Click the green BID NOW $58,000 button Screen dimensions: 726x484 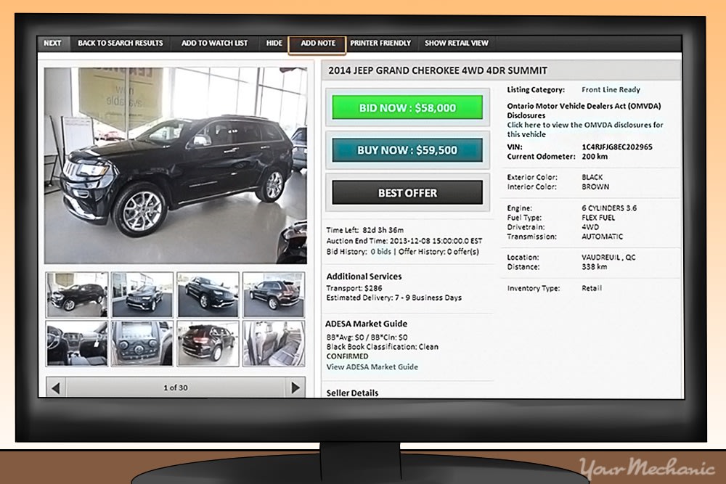pyautogui.click(x=407, y=108)
